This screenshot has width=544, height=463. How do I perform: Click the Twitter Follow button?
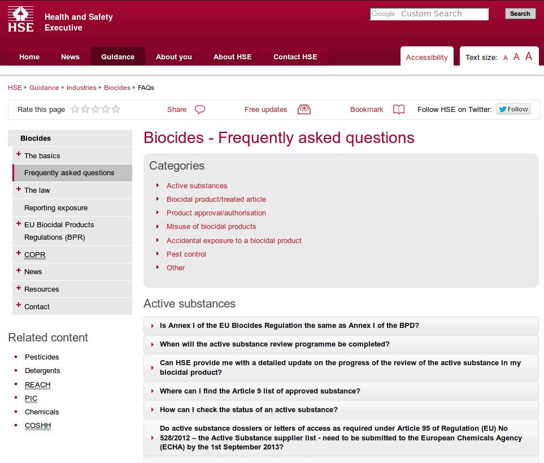(x=513, y=109)
